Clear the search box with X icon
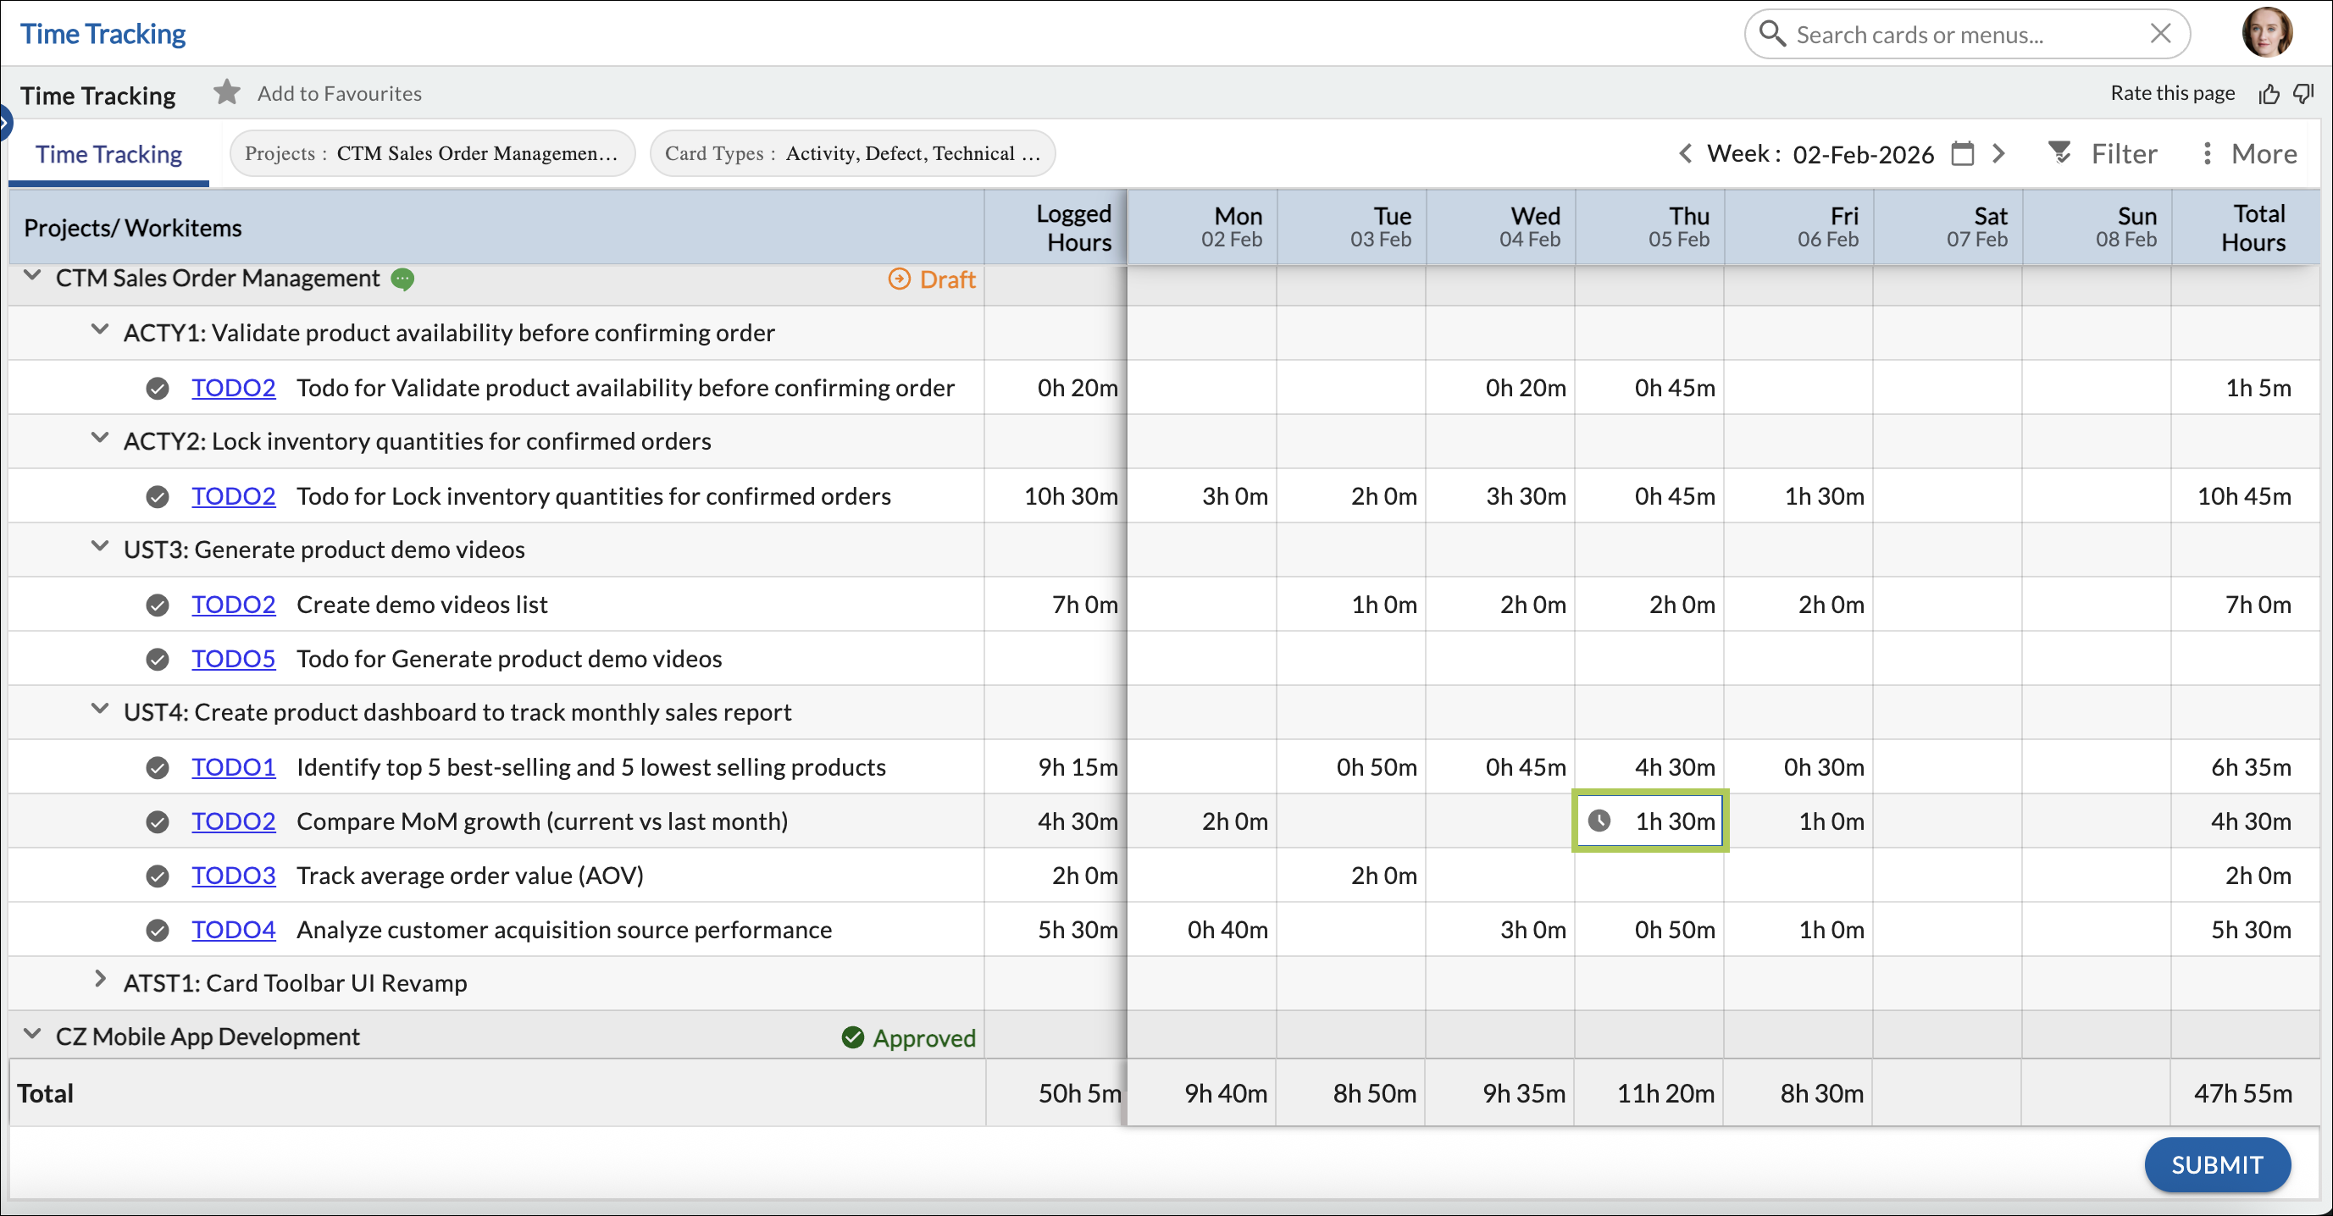Viewport: 2333px width, 1216px height. pyautogui.click(x=2160, y=35)
